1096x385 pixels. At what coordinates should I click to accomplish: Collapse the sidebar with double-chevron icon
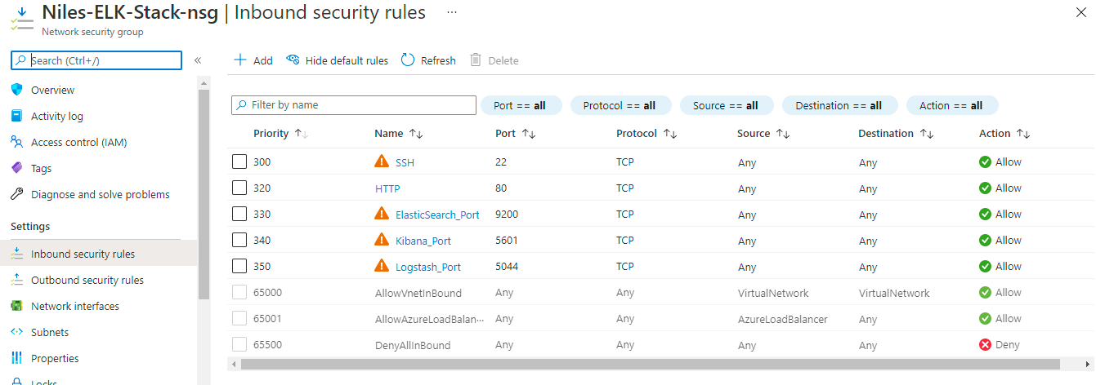pos(198,60)
